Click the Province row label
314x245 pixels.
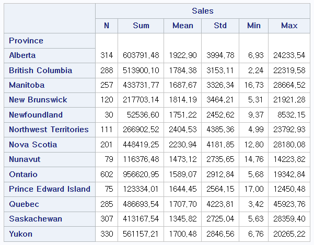point(50,41)
